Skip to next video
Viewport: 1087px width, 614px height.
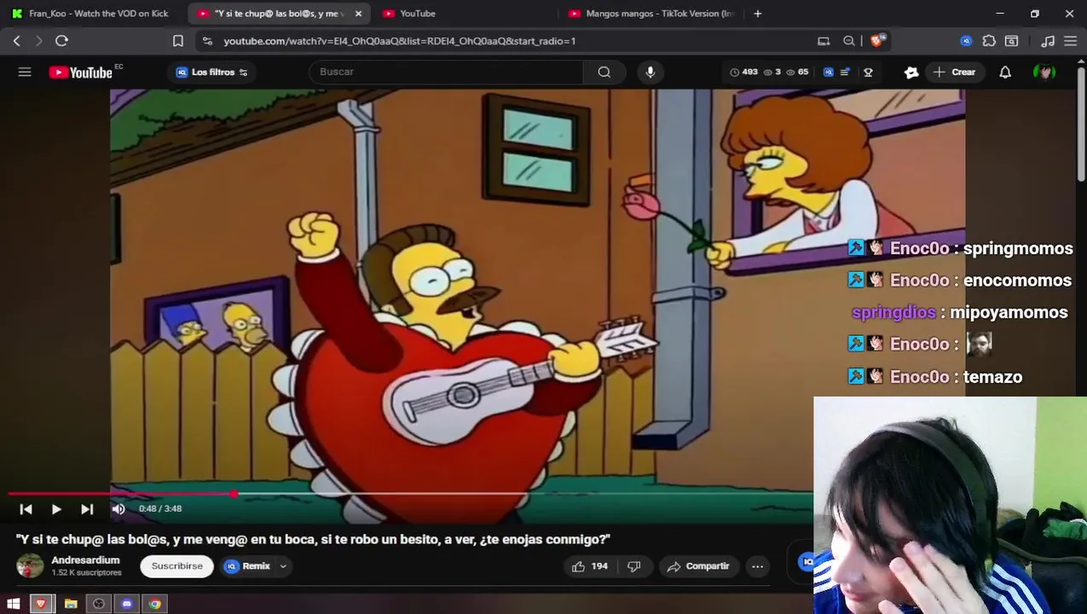click(x=87, y=509)
